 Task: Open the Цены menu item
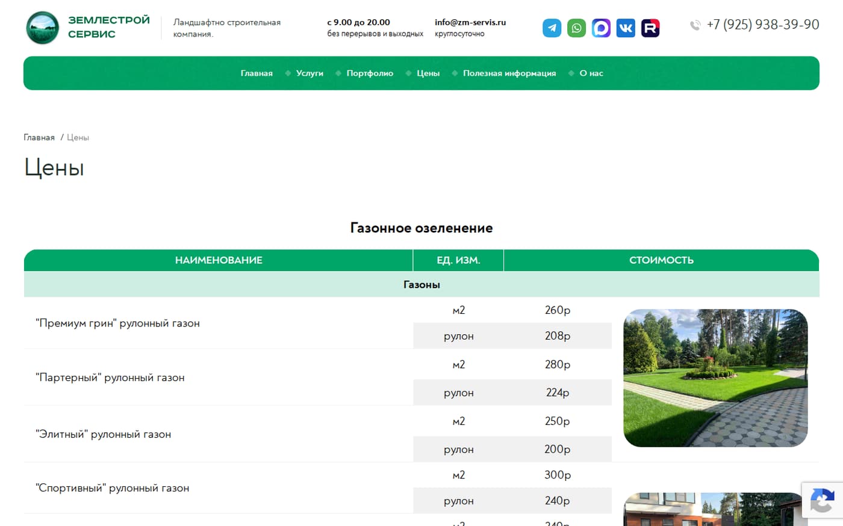428,73
